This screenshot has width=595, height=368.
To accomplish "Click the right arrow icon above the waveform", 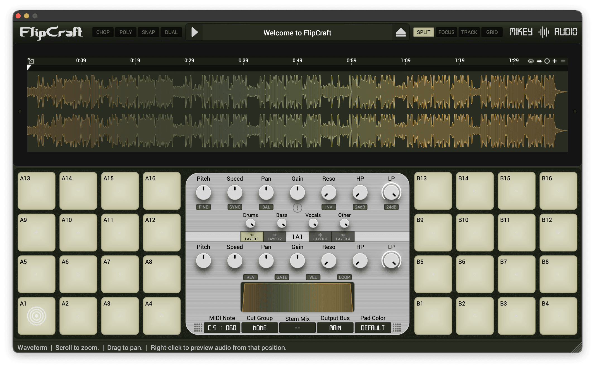I will pyautogui.click(x=539, y=61).
